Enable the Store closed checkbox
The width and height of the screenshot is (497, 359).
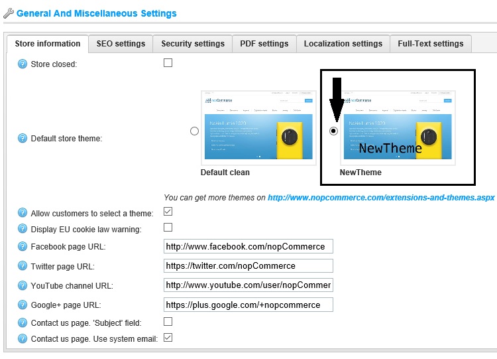pos(168,63)
